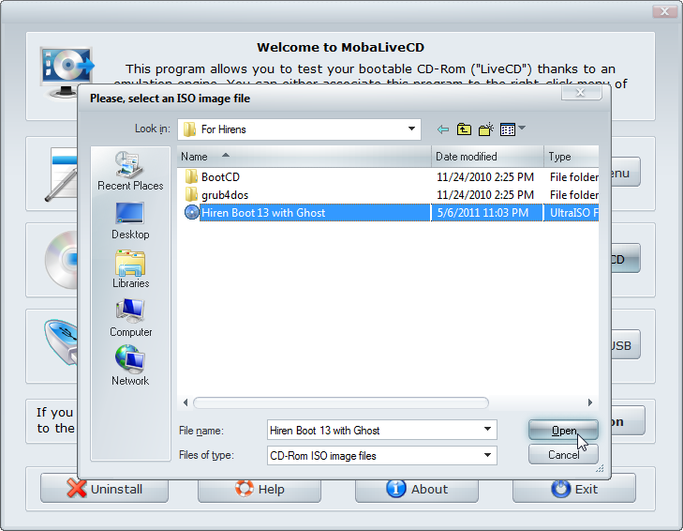Open the selected ISO file
This screenshot has width=683, height=531.
[563, 431]
